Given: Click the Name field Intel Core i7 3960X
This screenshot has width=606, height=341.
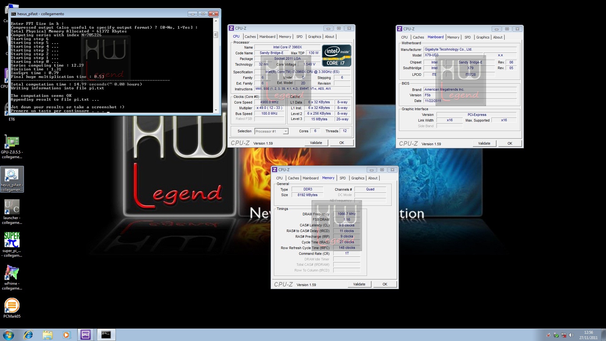Looking at the screenshot, I should [x=287, y=47].
